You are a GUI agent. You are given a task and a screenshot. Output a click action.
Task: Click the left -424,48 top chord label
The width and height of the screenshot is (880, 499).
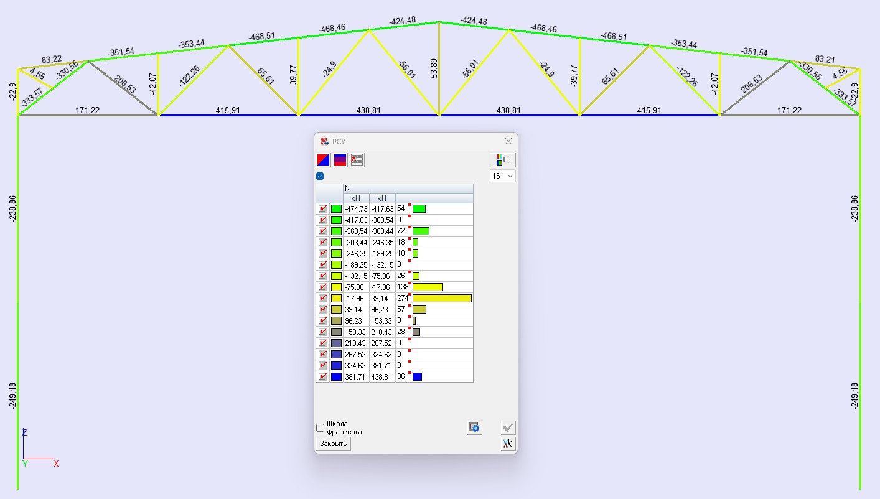click(402, 21)
